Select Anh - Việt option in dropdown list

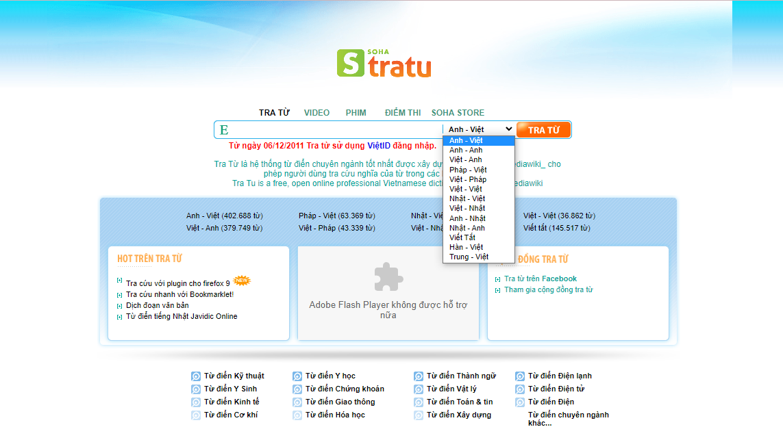[x=479, y=141]
